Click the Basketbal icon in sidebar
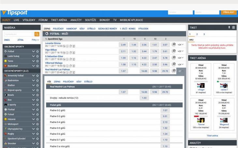238x148 pixels. point(6,66)
